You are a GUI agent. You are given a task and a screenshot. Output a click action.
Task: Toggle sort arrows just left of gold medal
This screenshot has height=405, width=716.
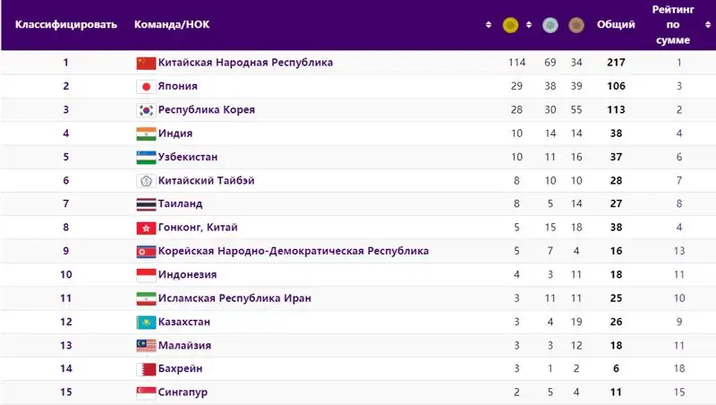coord(489,25)
